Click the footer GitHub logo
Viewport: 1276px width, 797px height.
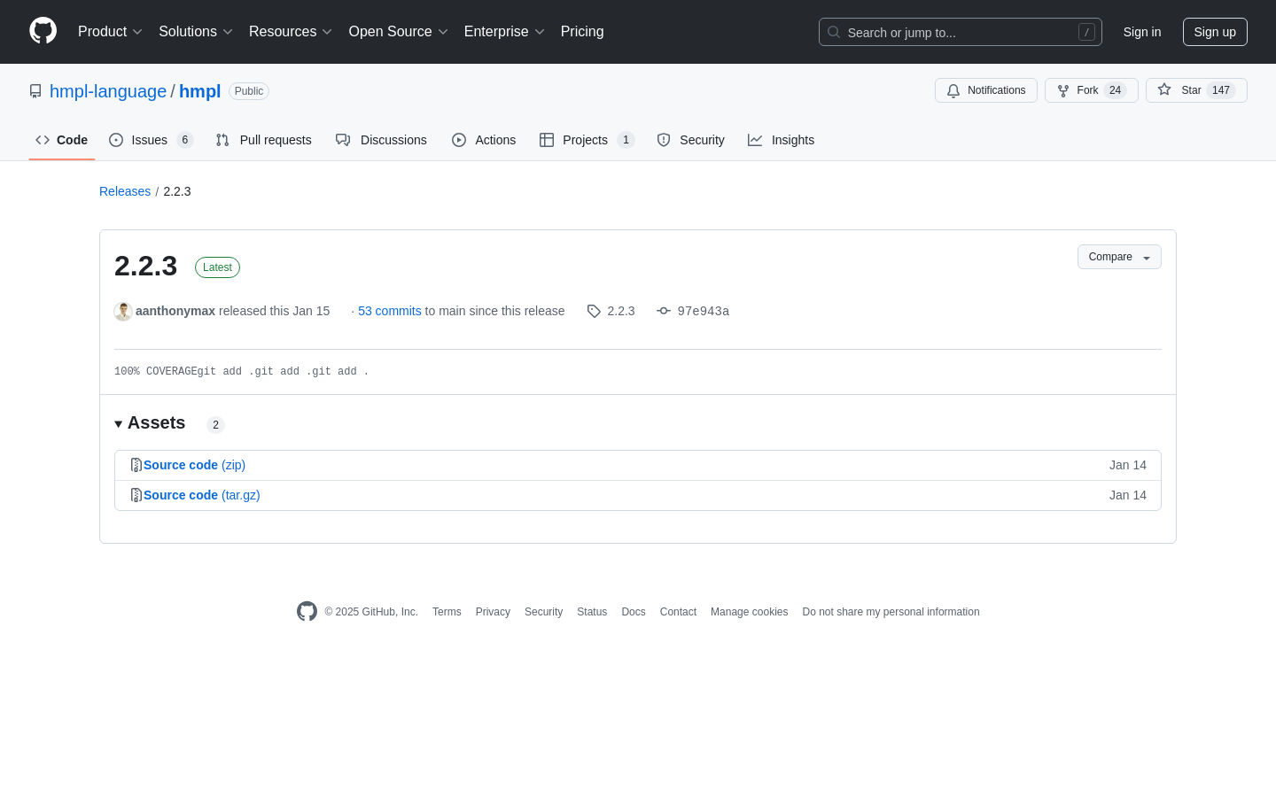coord(307,611)
